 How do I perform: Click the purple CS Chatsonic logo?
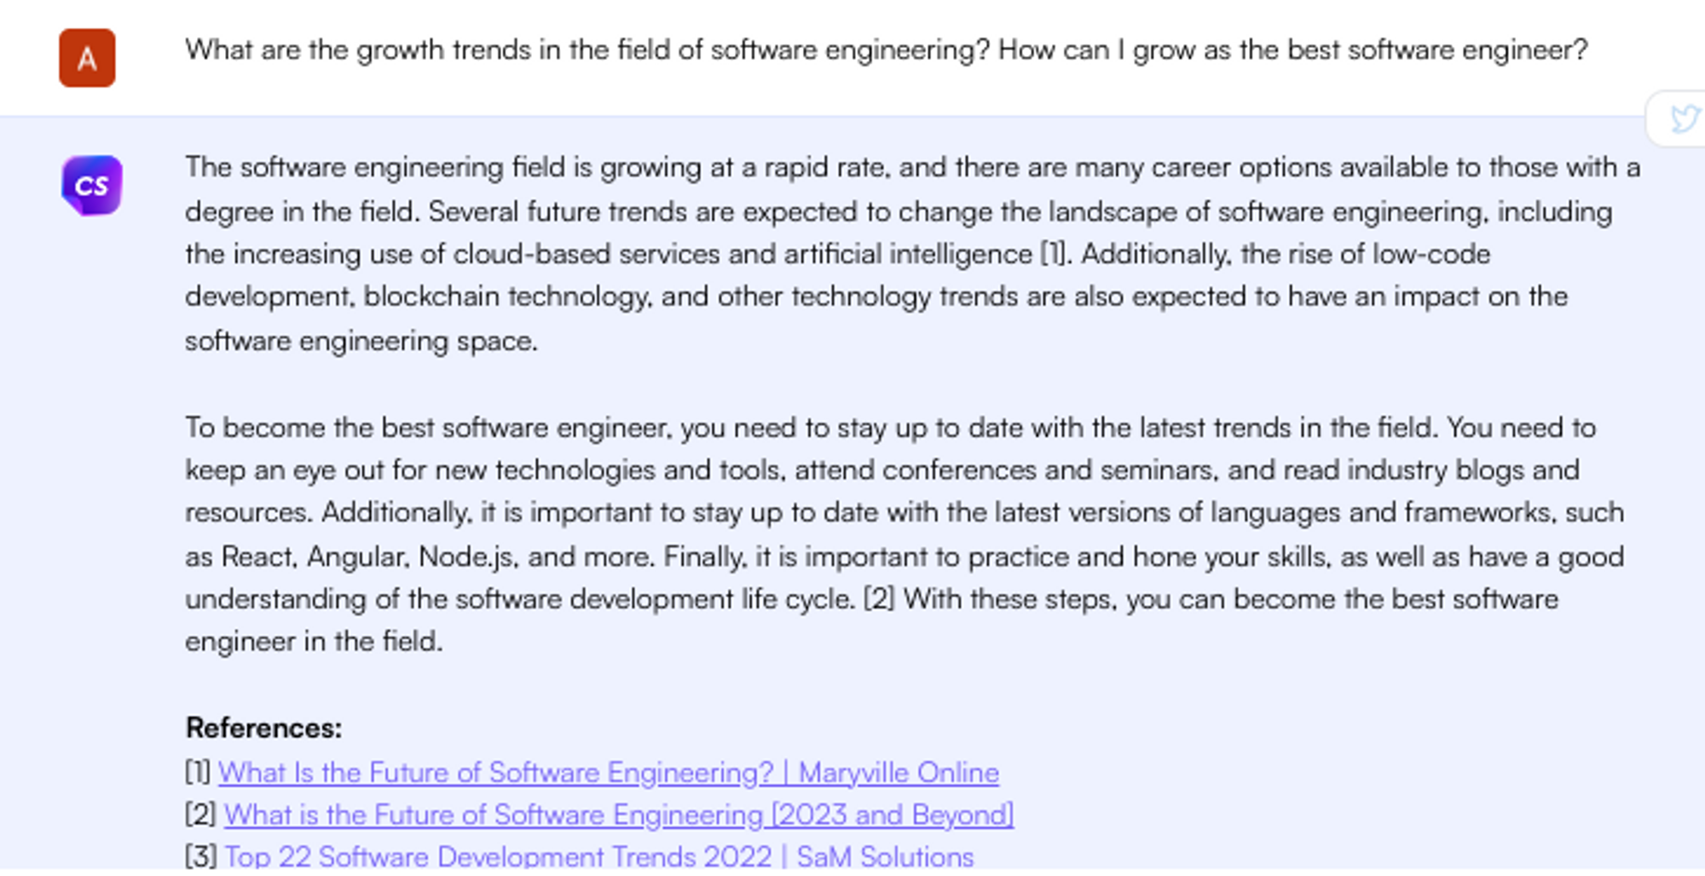point(91,185)
